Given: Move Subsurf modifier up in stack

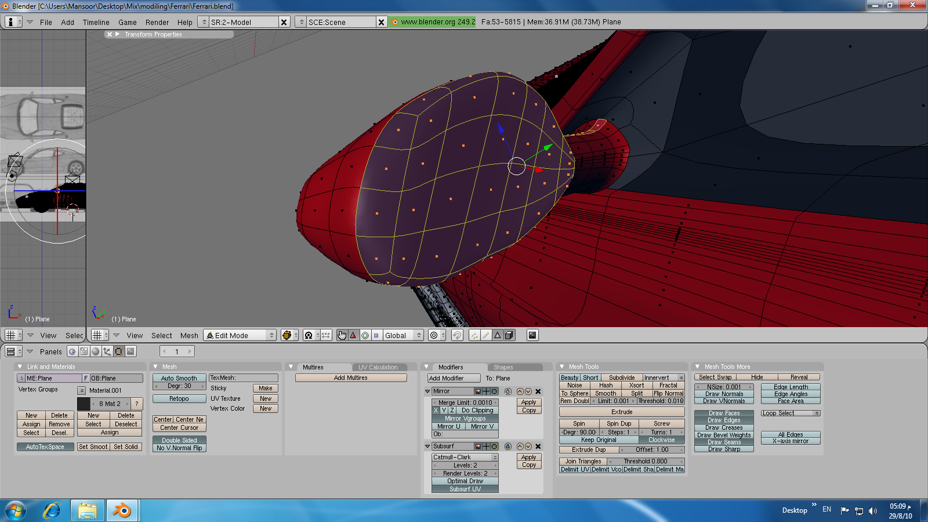Looking at the screenshot, I should [x=520, y=447].
